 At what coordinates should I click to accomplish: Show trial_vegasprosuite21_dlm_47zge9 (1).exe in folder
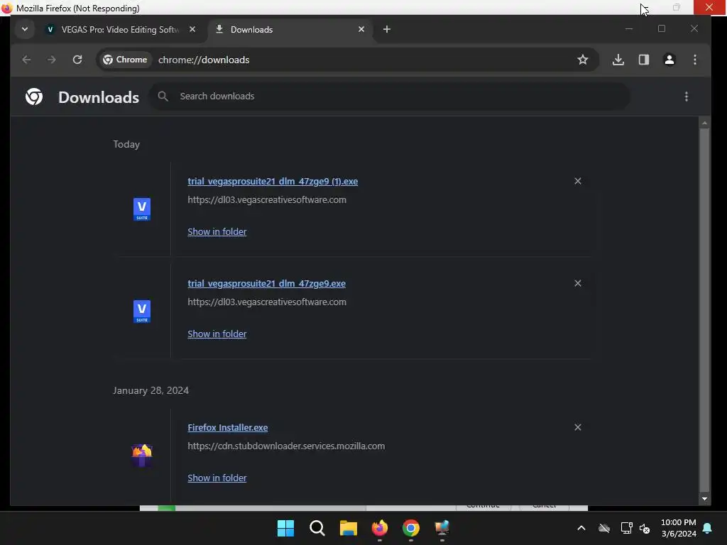tap(217, 232)
